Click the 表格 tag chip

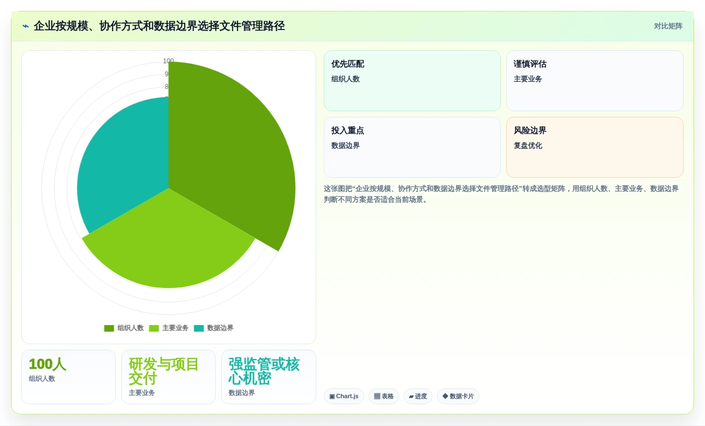[x=384, y=397]
